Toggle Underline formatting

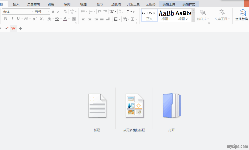18,19
